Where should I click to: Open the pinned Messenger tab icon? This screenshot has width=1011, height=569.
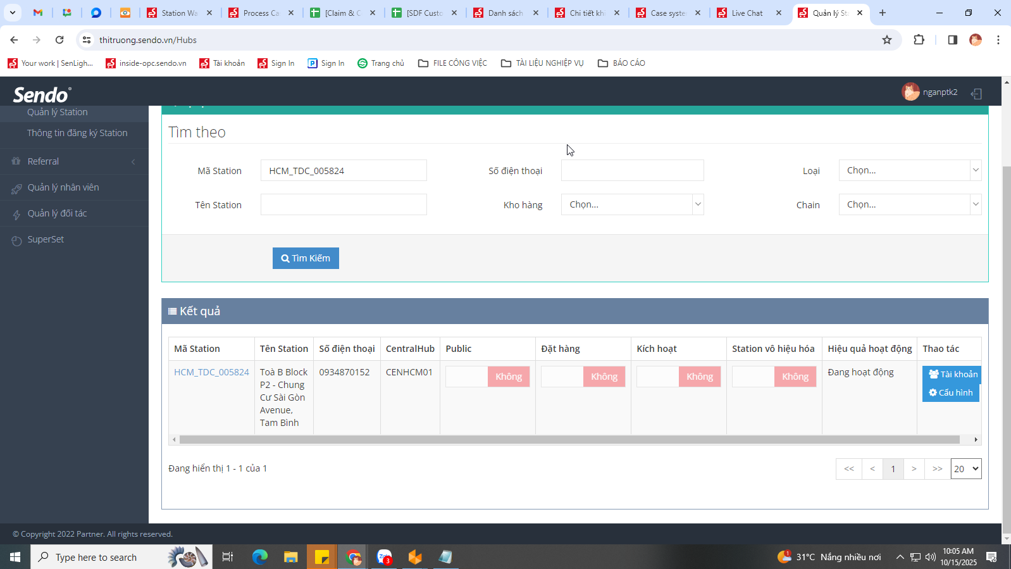96,13
